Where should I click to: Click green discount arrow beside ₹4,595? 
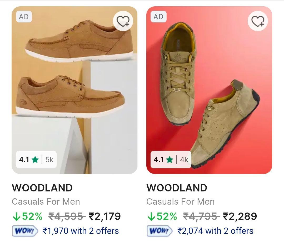pos(16,216)
